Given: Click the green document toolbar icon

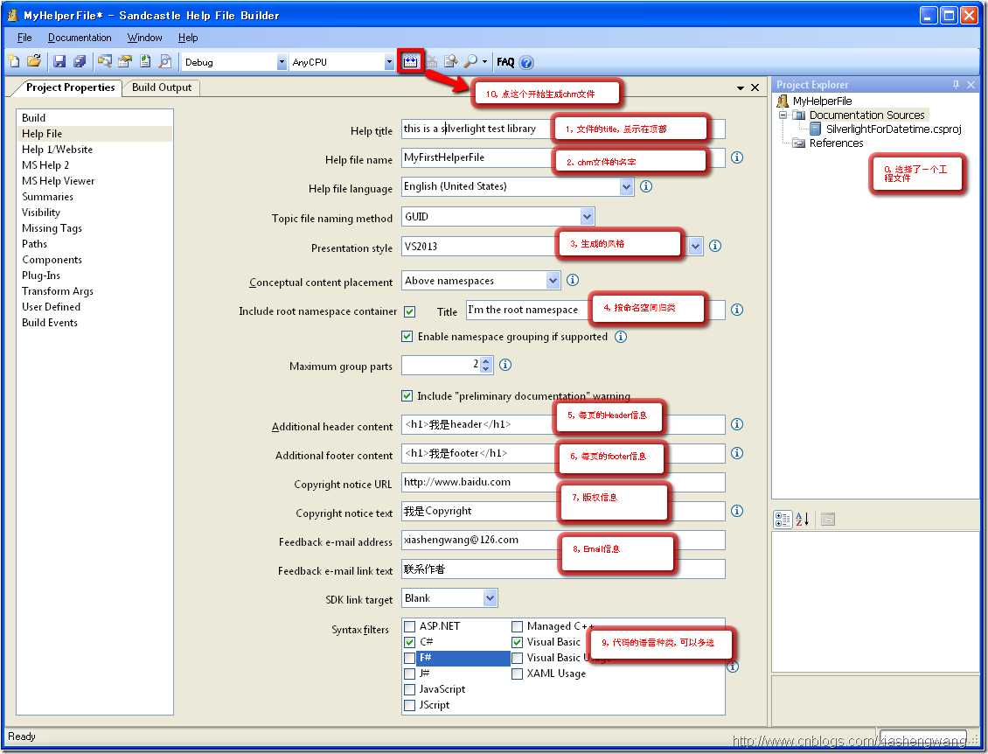Looking at the screenshot, I should [x=145, y=61].
